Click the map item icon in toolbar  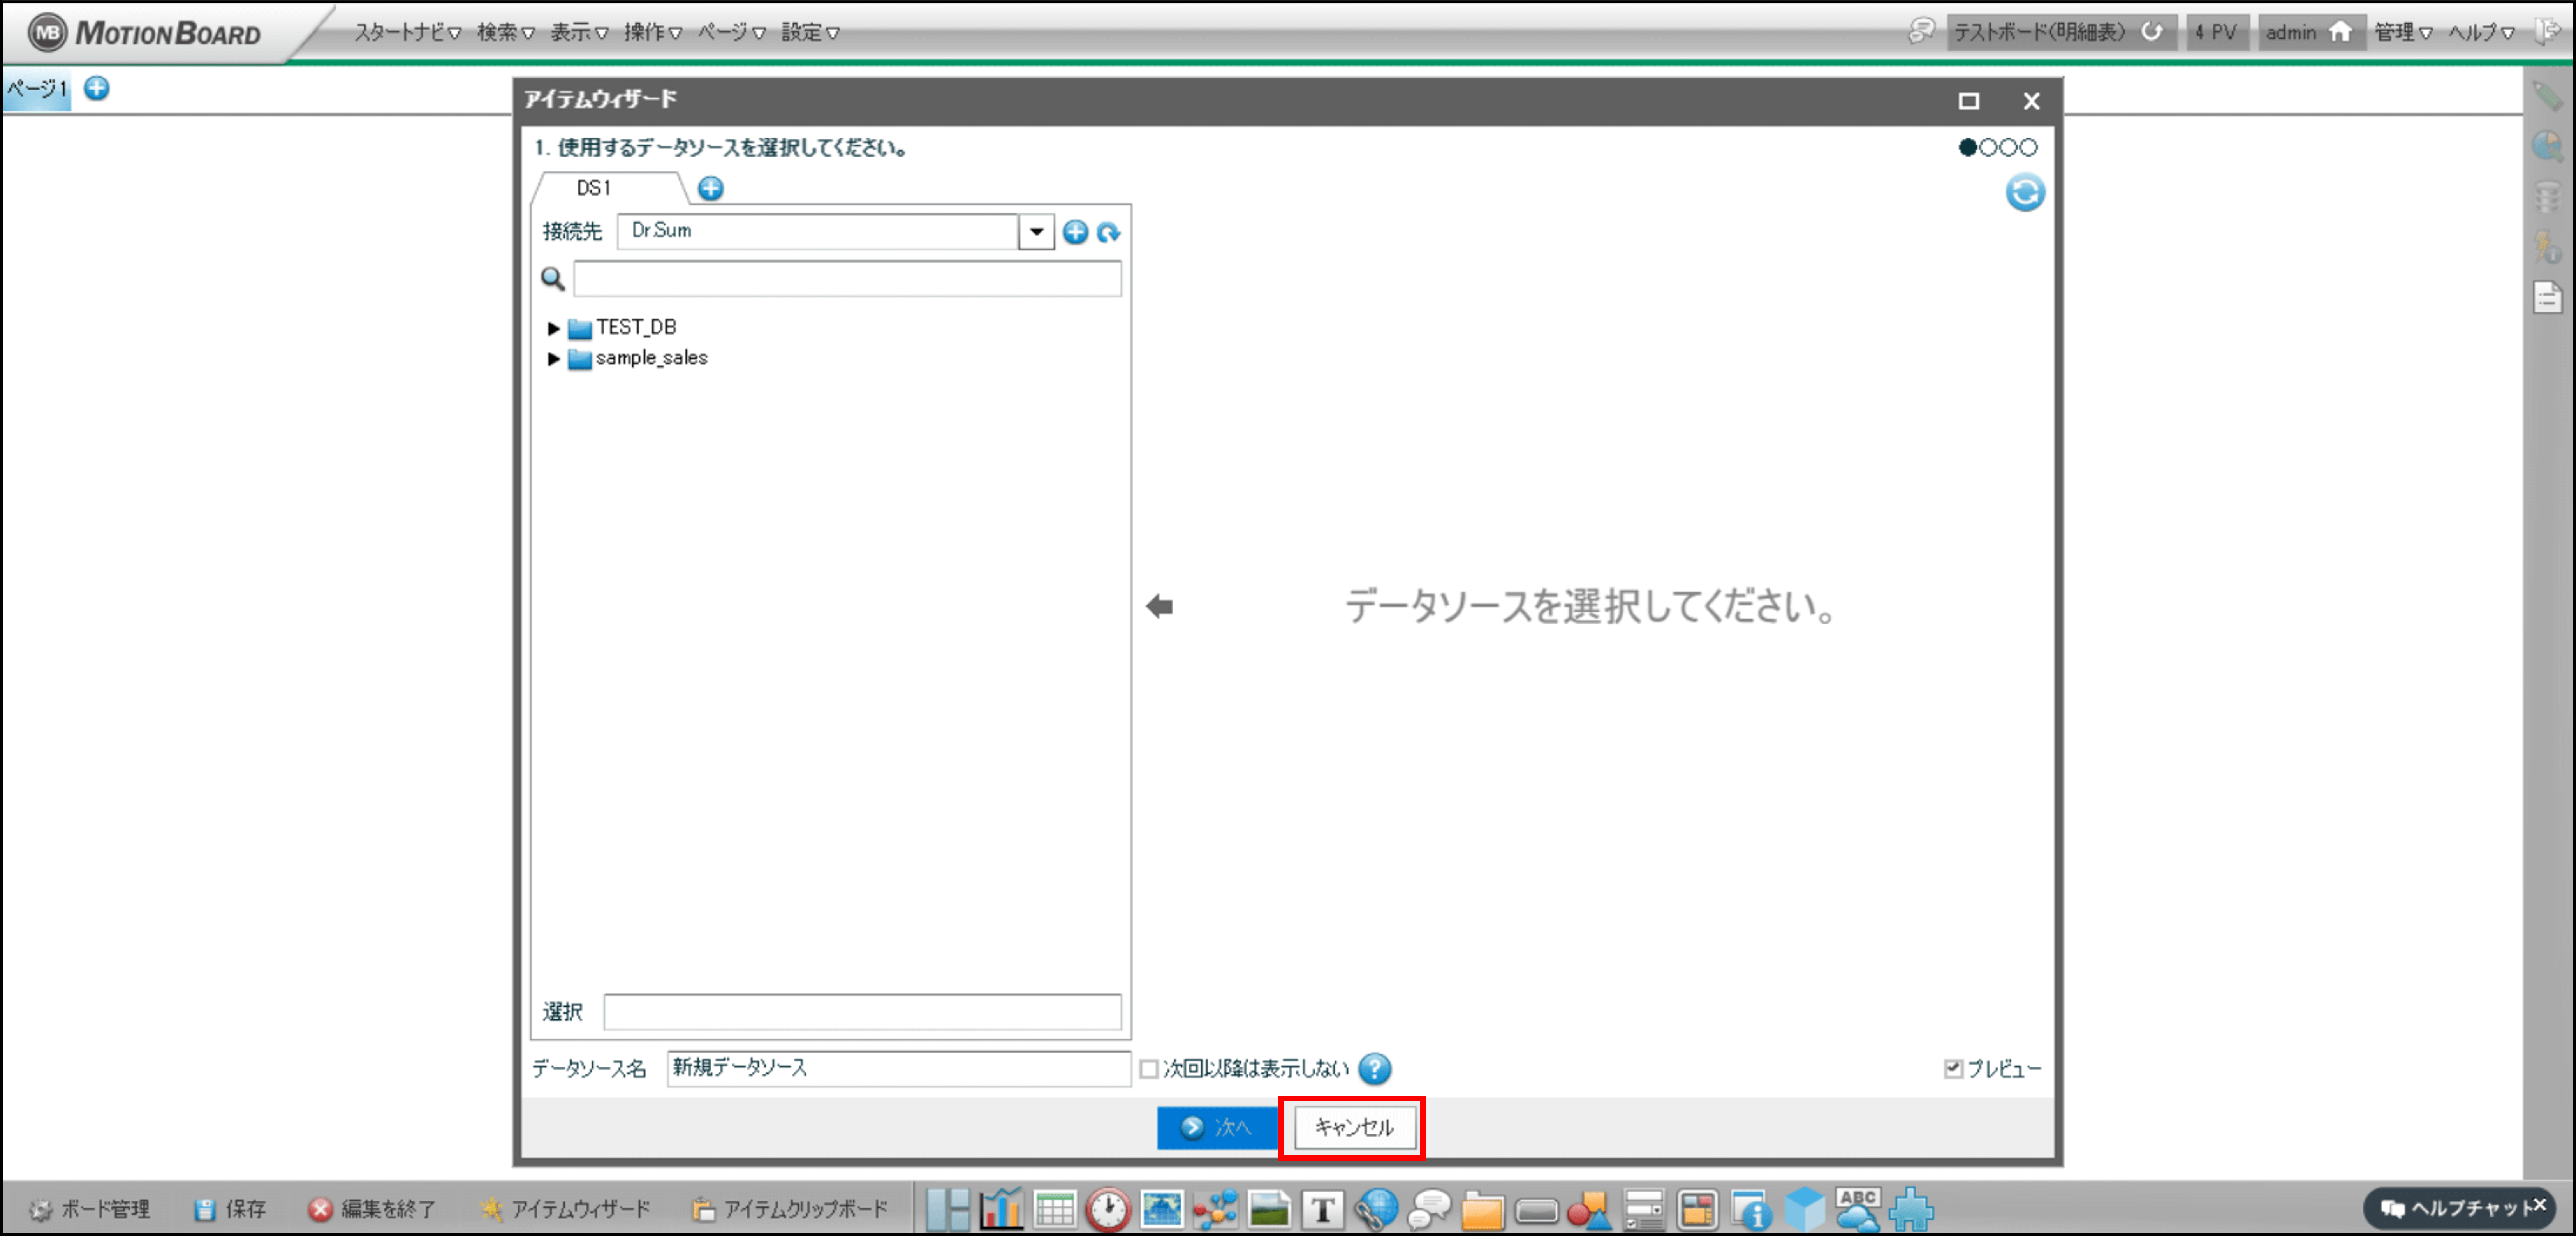[x=1162, y=1210]
